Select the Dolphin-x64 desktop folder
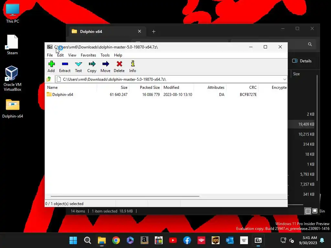 (x=13, y=108)
